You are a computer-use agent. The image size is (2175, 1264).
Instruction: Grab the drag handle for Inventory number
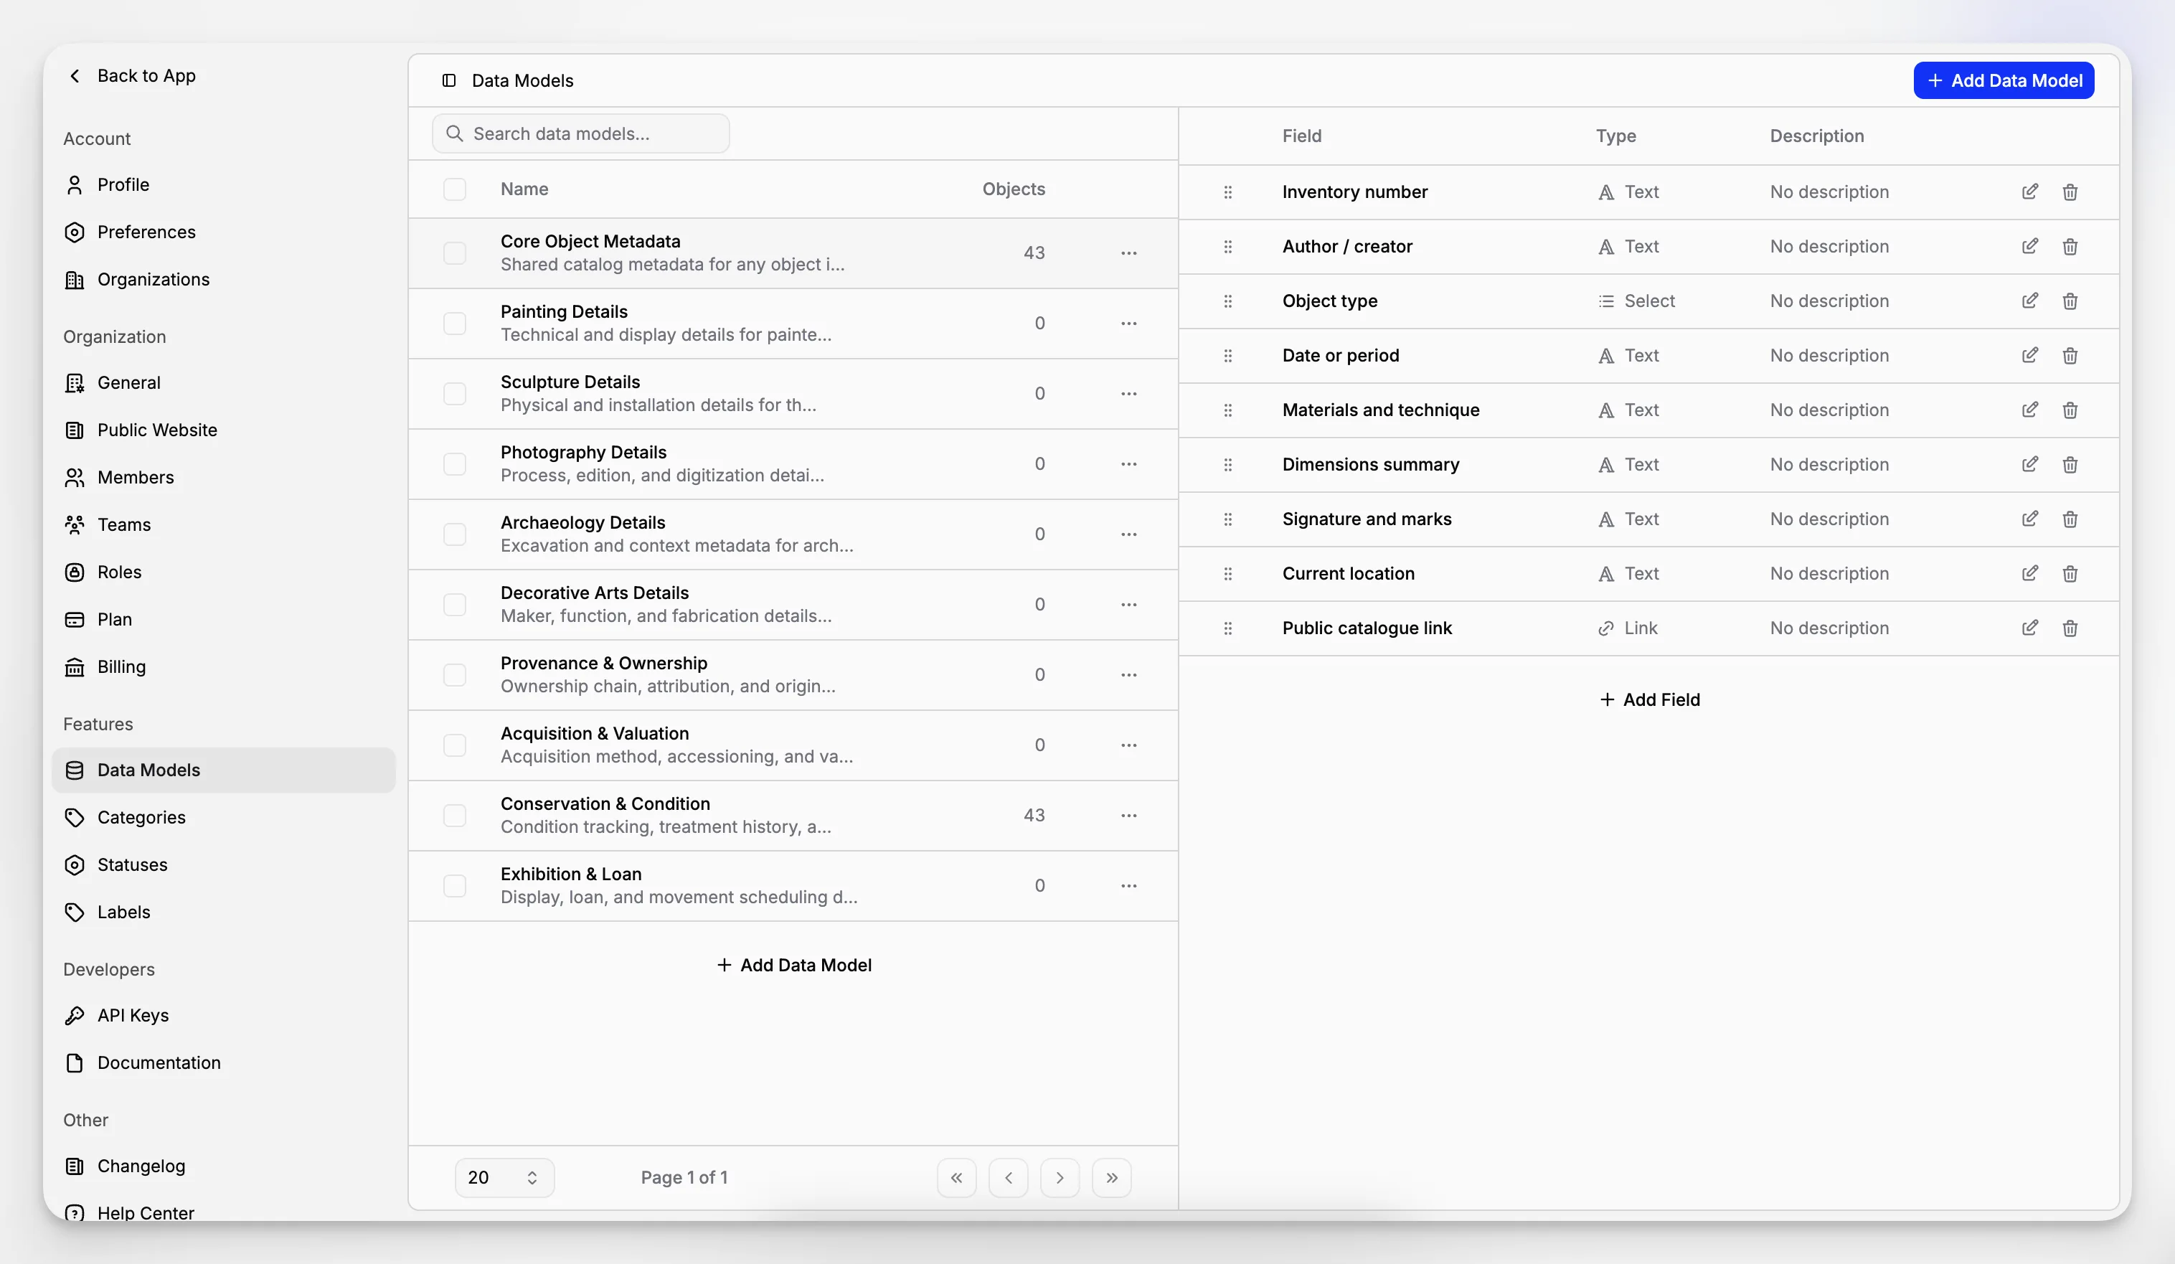(1227, 192)
